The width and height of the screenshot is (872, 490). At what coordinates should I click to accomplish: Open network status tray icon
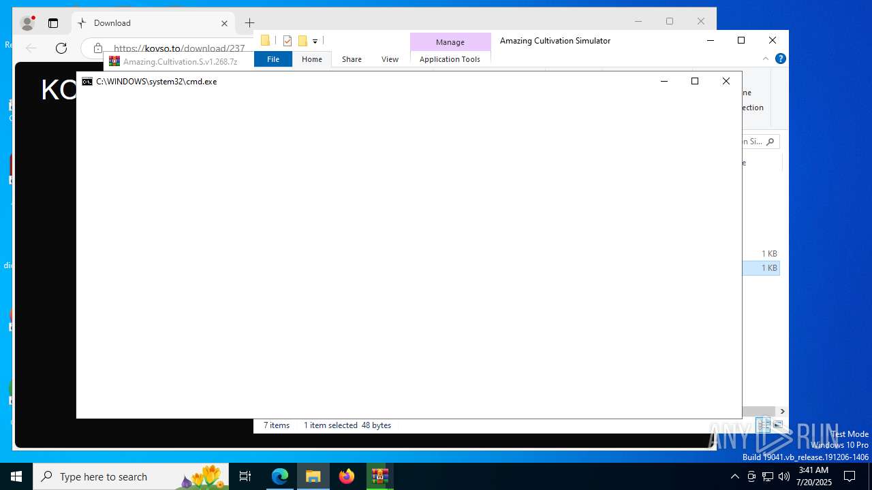click(768, 476)
